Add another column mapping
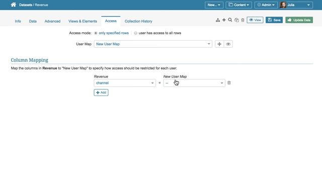The height and width of the screenshot is (181, 322). pos(101,93)
